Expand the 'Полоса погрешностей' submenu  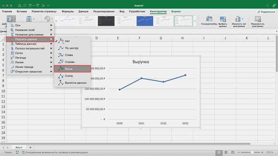[x=30, y=49]
